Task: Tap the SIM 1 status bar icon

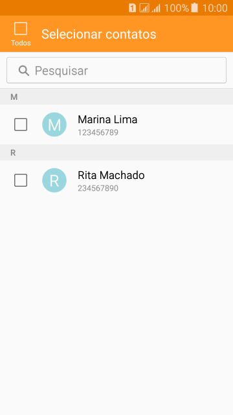Action: pos(132,8)
